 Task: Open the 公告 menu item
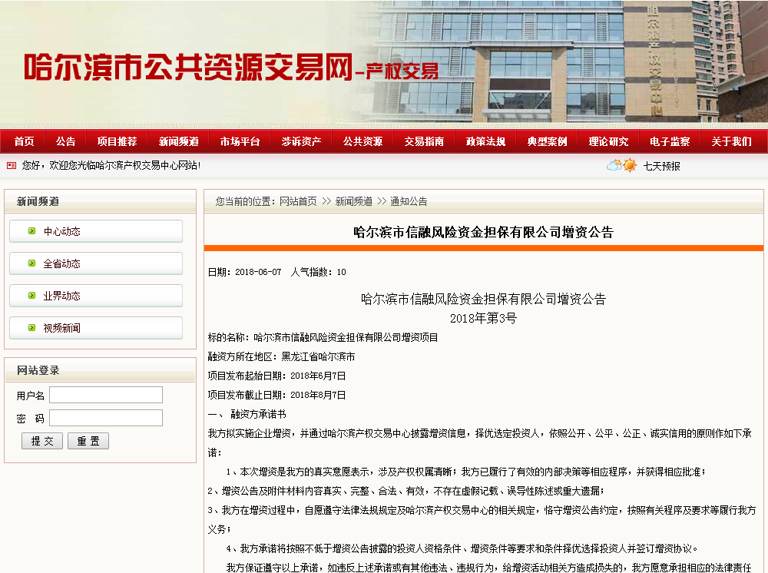(x=65, y=141)
